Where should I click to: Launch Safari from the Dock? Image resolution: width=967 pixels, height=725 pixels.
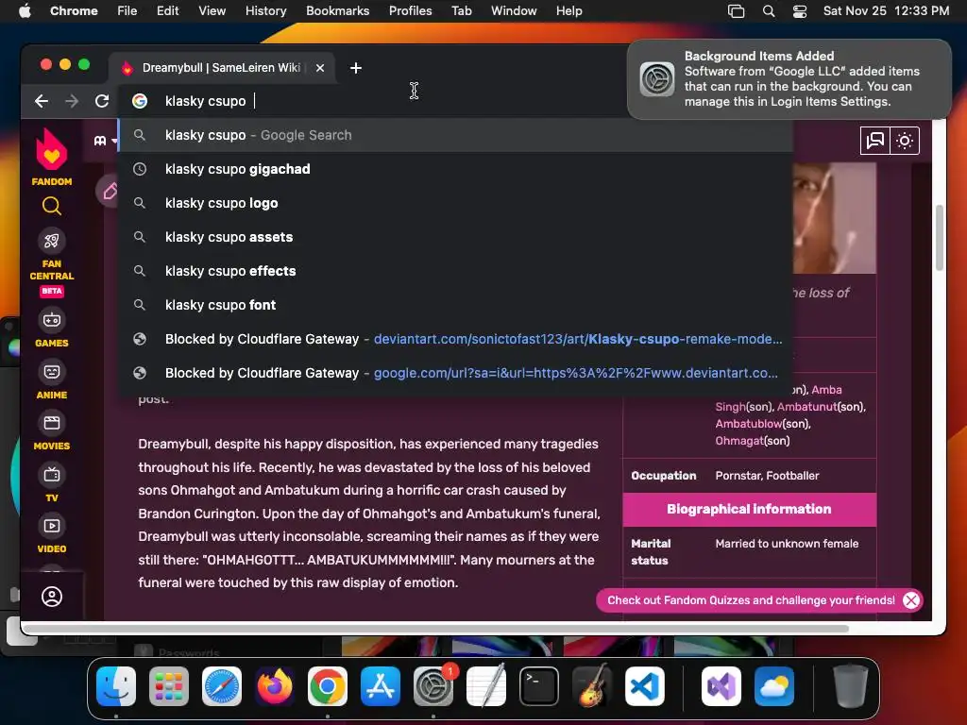(x=222, y=686)
